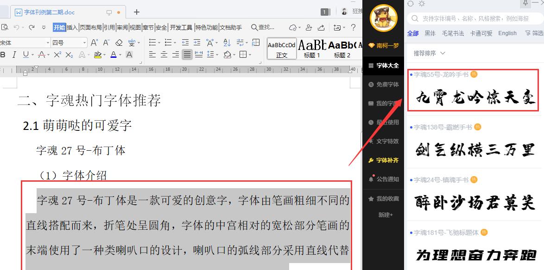Select the 毛笔书法 font category

[x=453, y=33]
